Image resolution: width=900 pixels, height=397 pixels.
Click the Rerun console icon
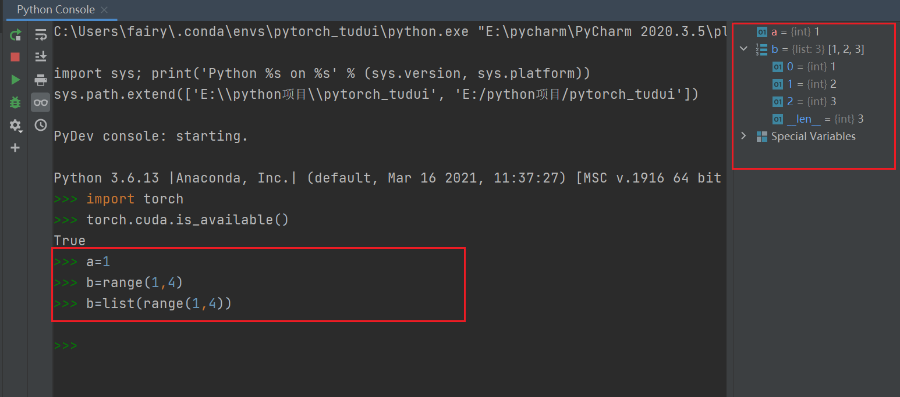coord(16,35)
